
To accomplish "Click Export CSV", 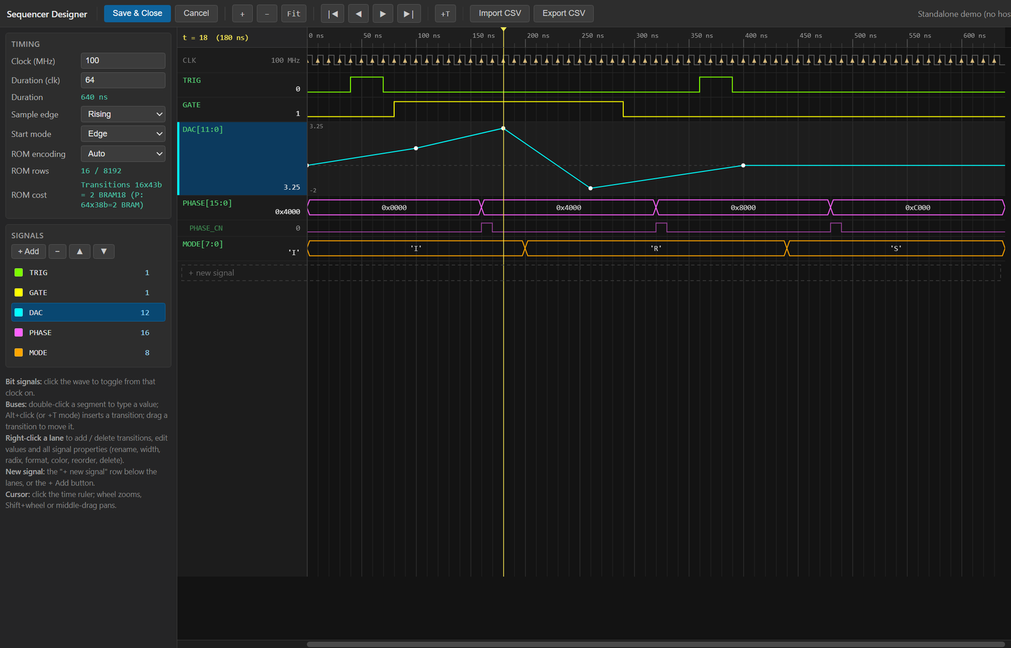I will (x=563, y=13).
